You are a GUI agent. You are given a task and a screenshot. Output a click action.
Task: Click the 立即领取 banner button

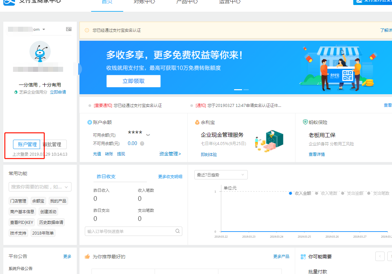pyautogui.click(x=134, y=81)
